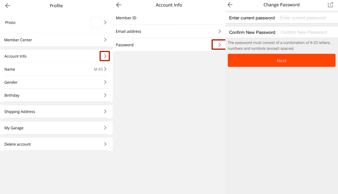Select the Gender row
The width and height of the screenshot is (338, 194).
coord(56,82)
